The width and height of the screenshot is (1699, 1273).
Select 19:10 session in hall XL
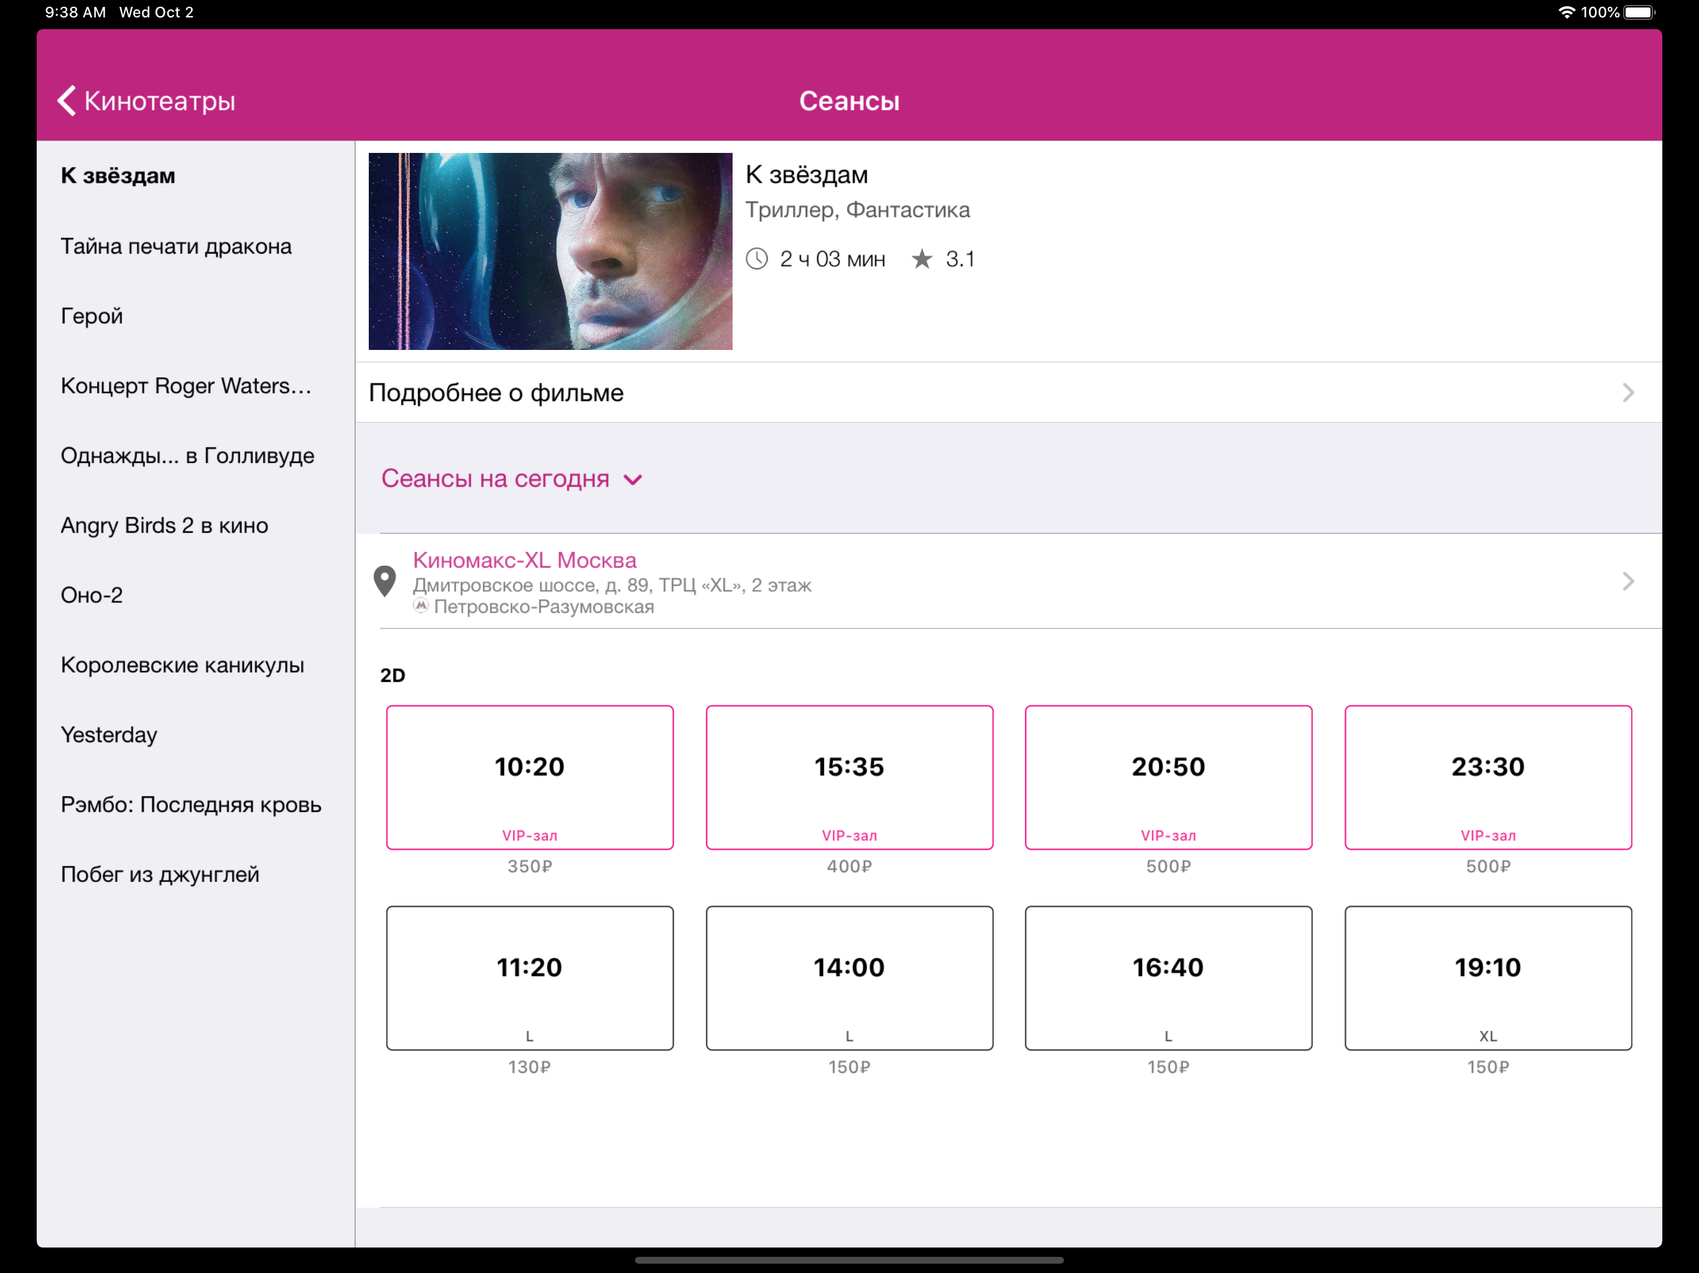1488,977
